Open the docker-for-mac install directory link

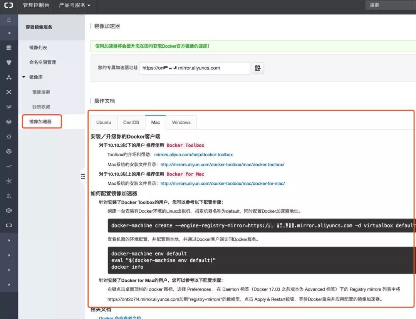pos(223,183)
